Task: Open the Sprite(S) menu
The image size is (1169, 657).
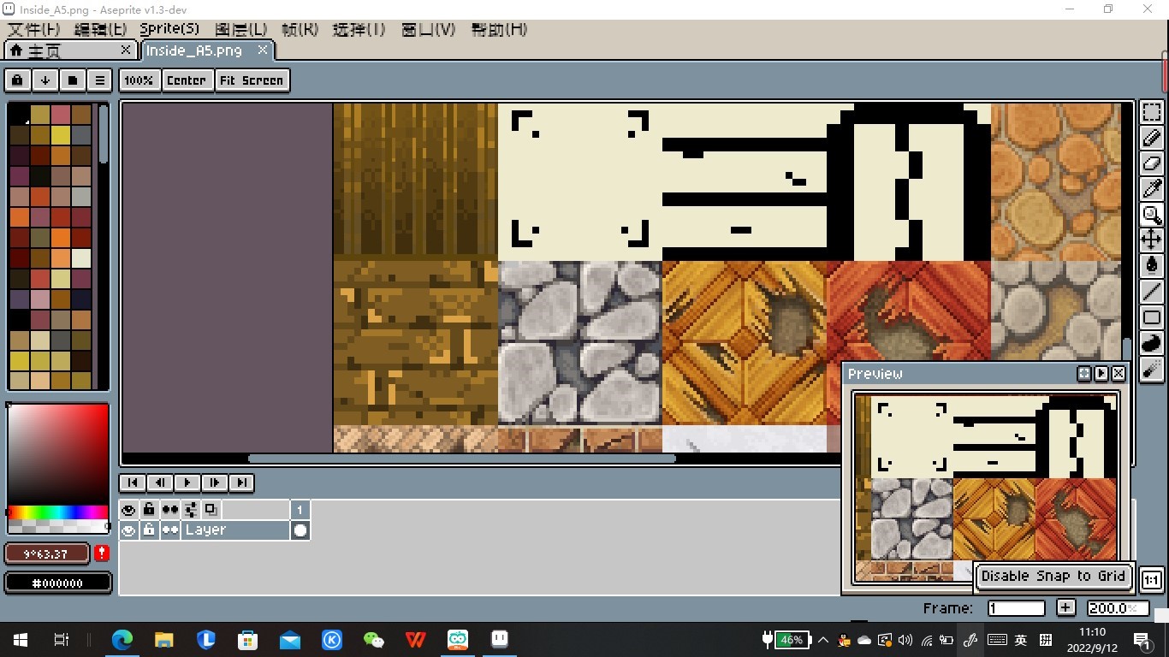Action: [169, 29]
